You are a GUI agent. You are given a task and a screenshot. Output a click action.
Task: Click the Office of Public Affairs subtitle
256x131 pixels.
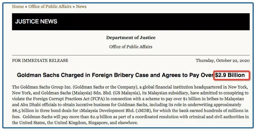pyautogui.click(x=131, y=47)
